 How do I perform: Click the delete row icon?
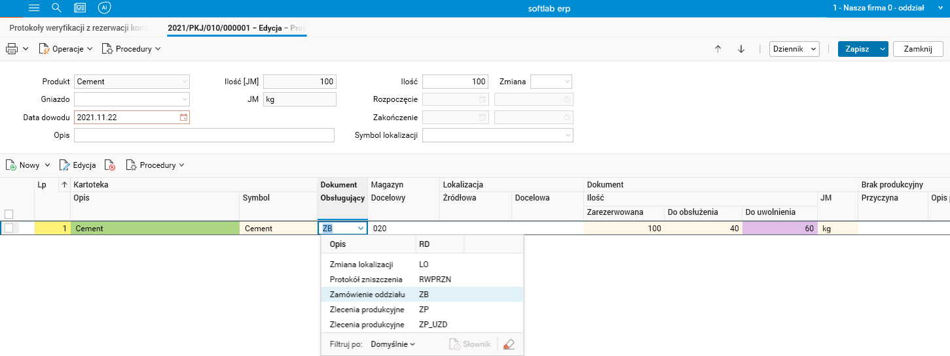pyautogui.click(x=110, y=165)
